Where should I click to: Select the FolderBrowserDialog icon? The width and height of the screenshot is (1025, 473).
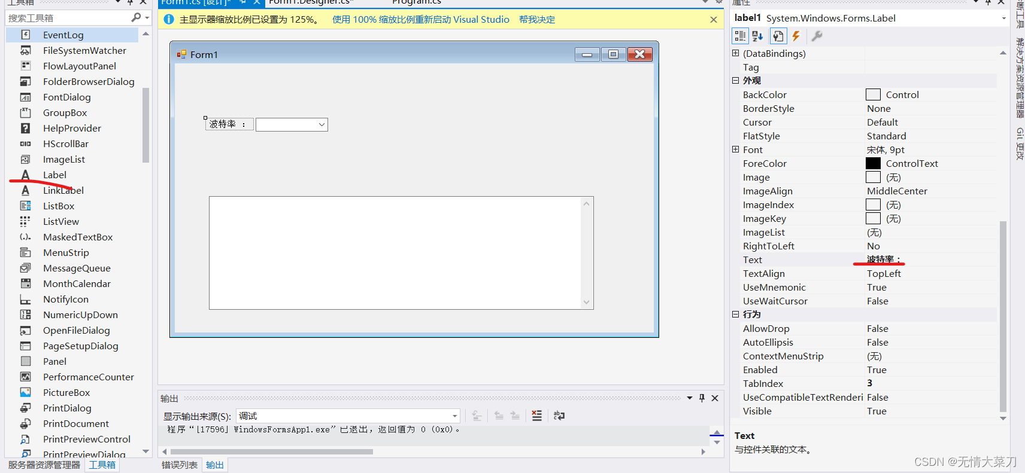pos(25,81)
